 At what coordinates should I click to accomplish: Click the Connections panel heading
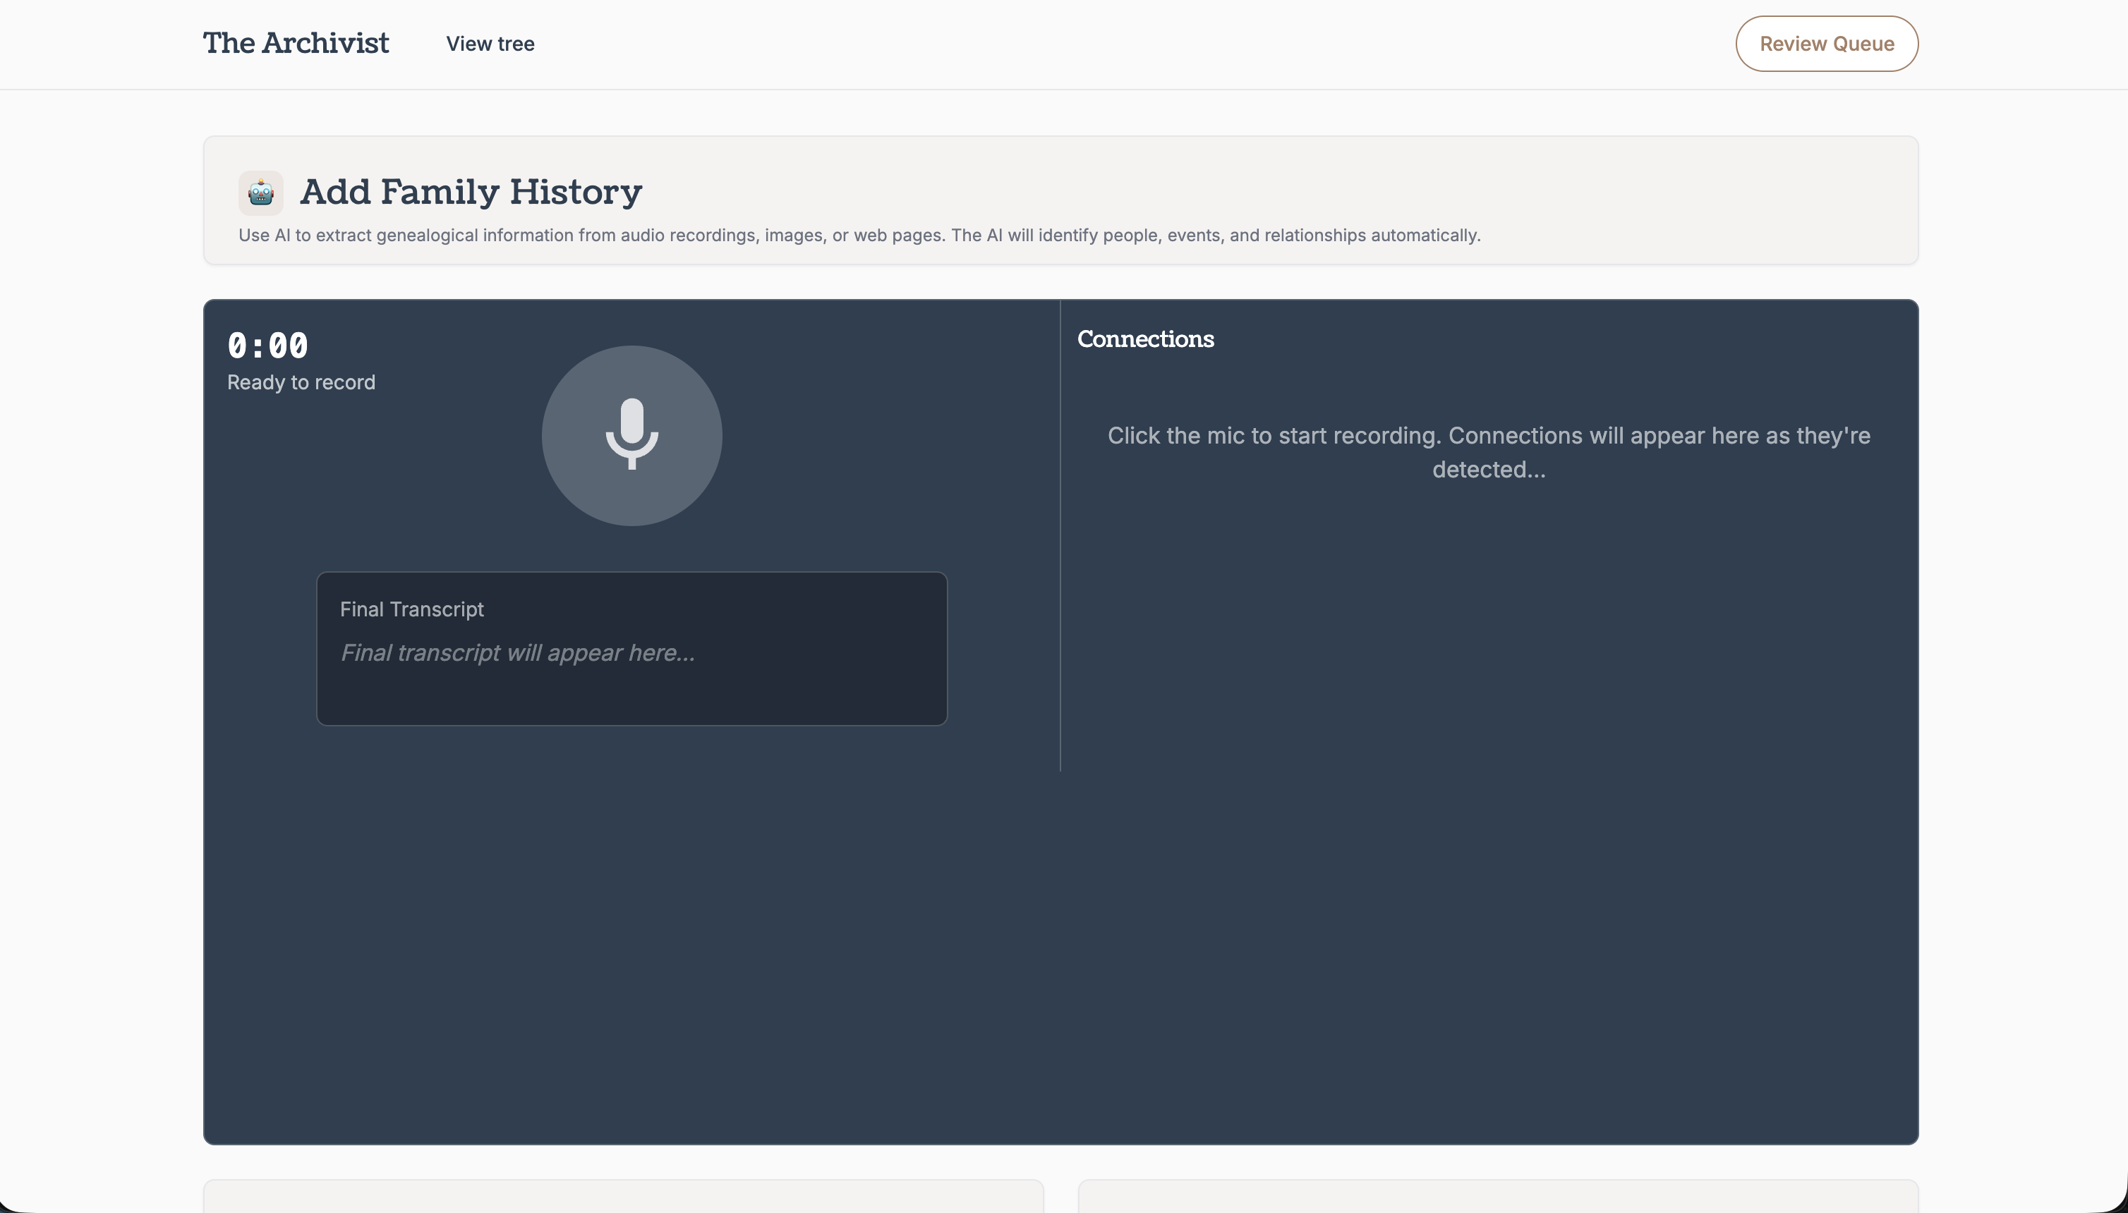(1145, 339)
